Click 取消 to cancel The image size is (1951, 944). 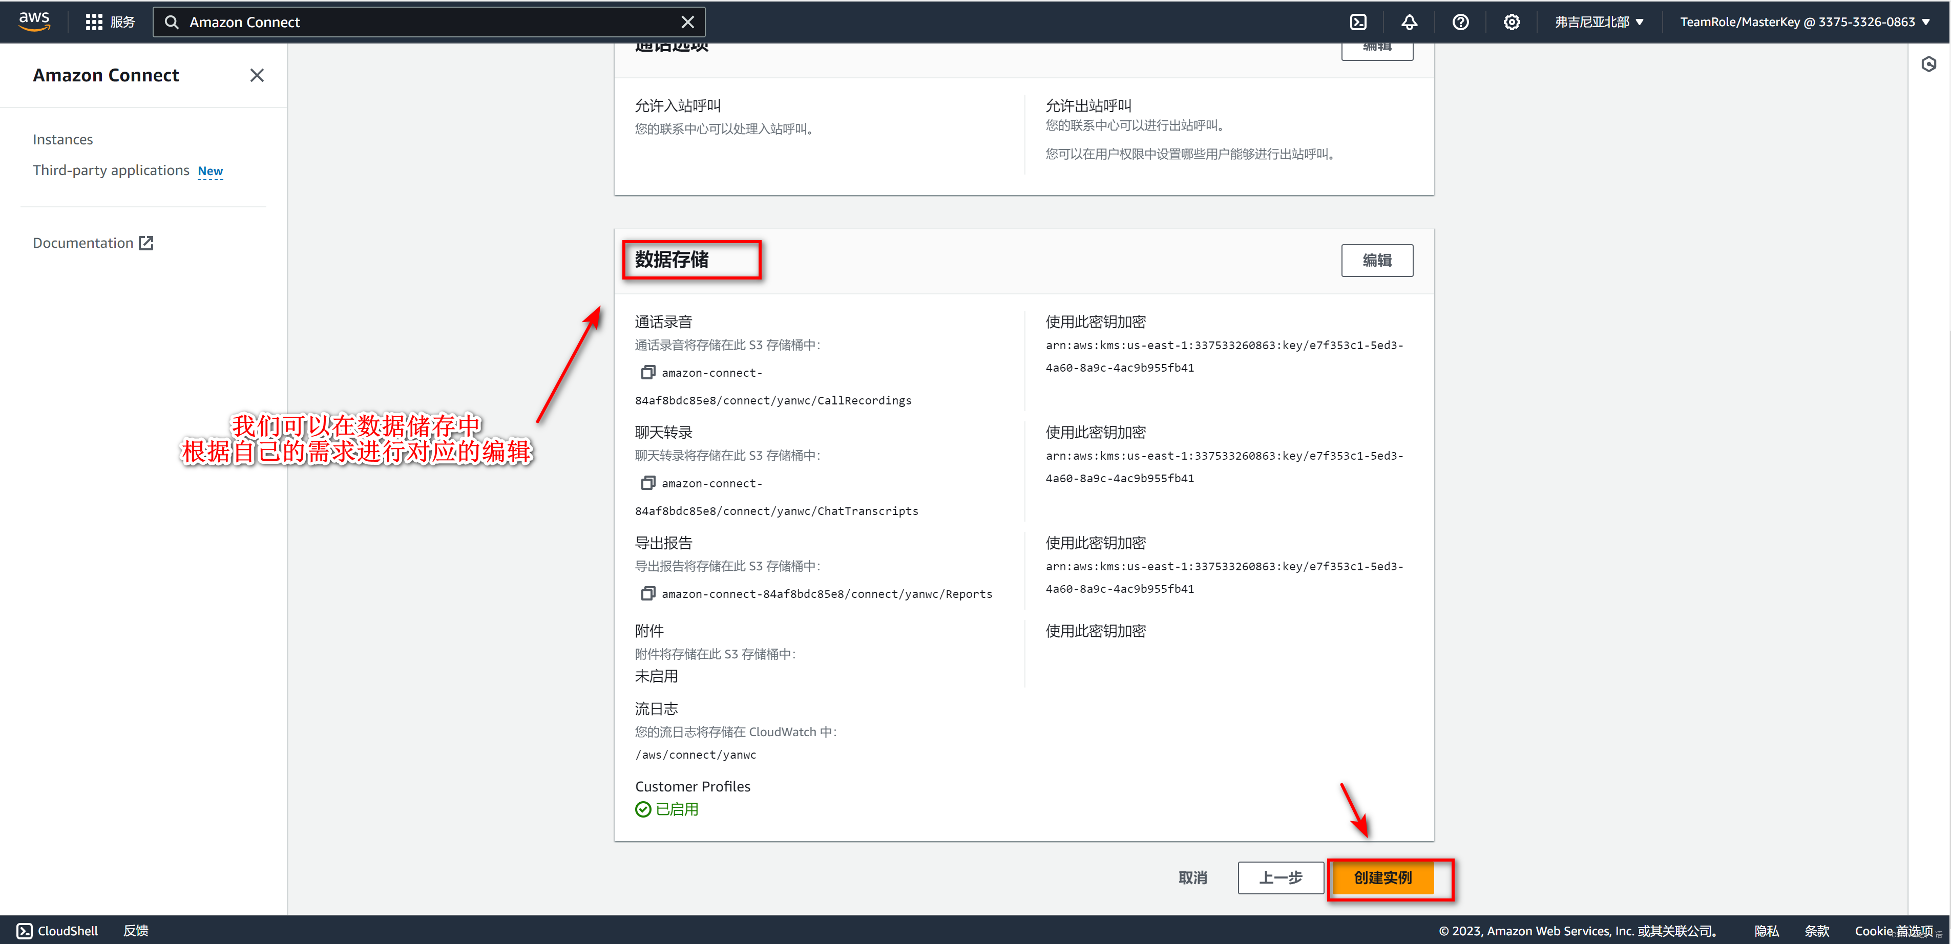1192,877
